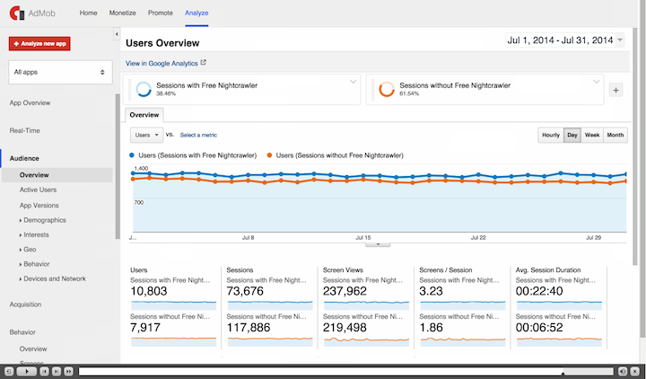This screenshot has width=646, height=379.
Task: Click the Users sparkline under 10,803
Action: [x=173, y=305]
